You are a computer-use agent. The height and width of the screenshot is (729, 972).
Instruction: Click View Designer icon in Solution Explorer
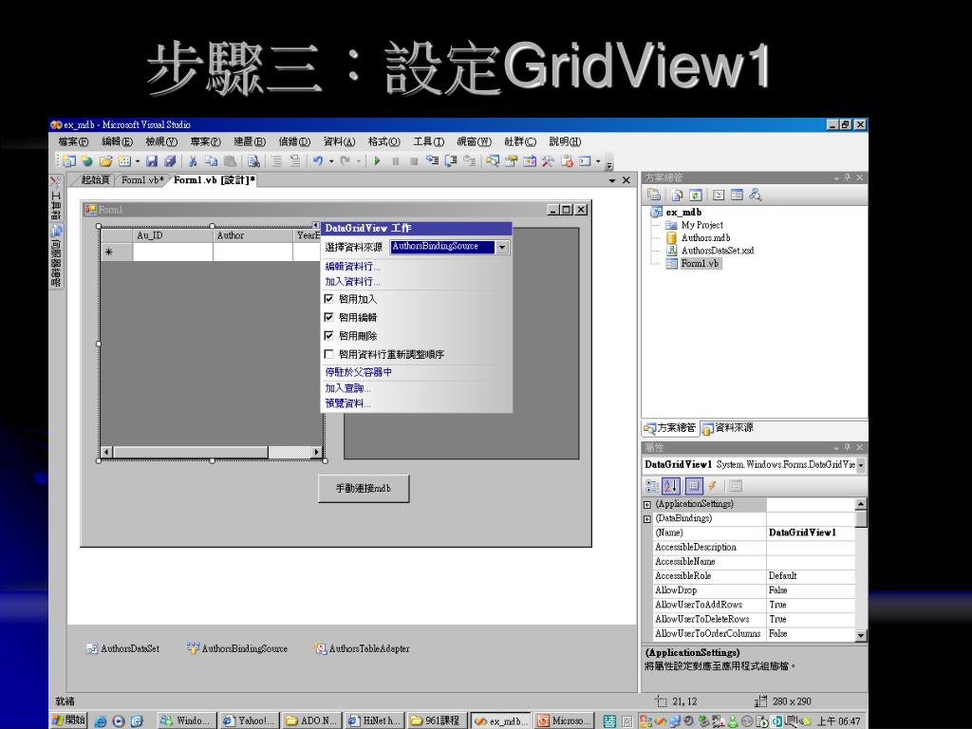[x=737, y=195]
